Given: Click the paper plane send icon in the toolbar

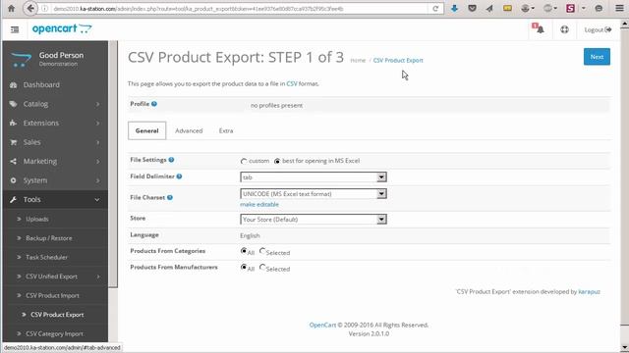Looking at the screenshot, I should pyautogui.click(x=489, y=8).
